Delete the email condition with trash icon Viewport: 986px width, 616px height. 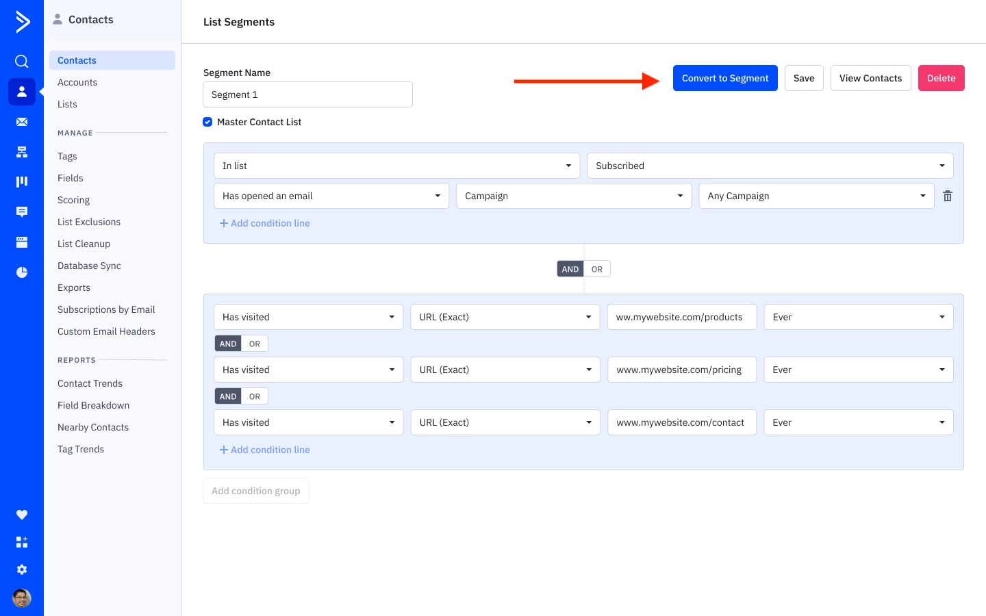(x=948, y=196)
